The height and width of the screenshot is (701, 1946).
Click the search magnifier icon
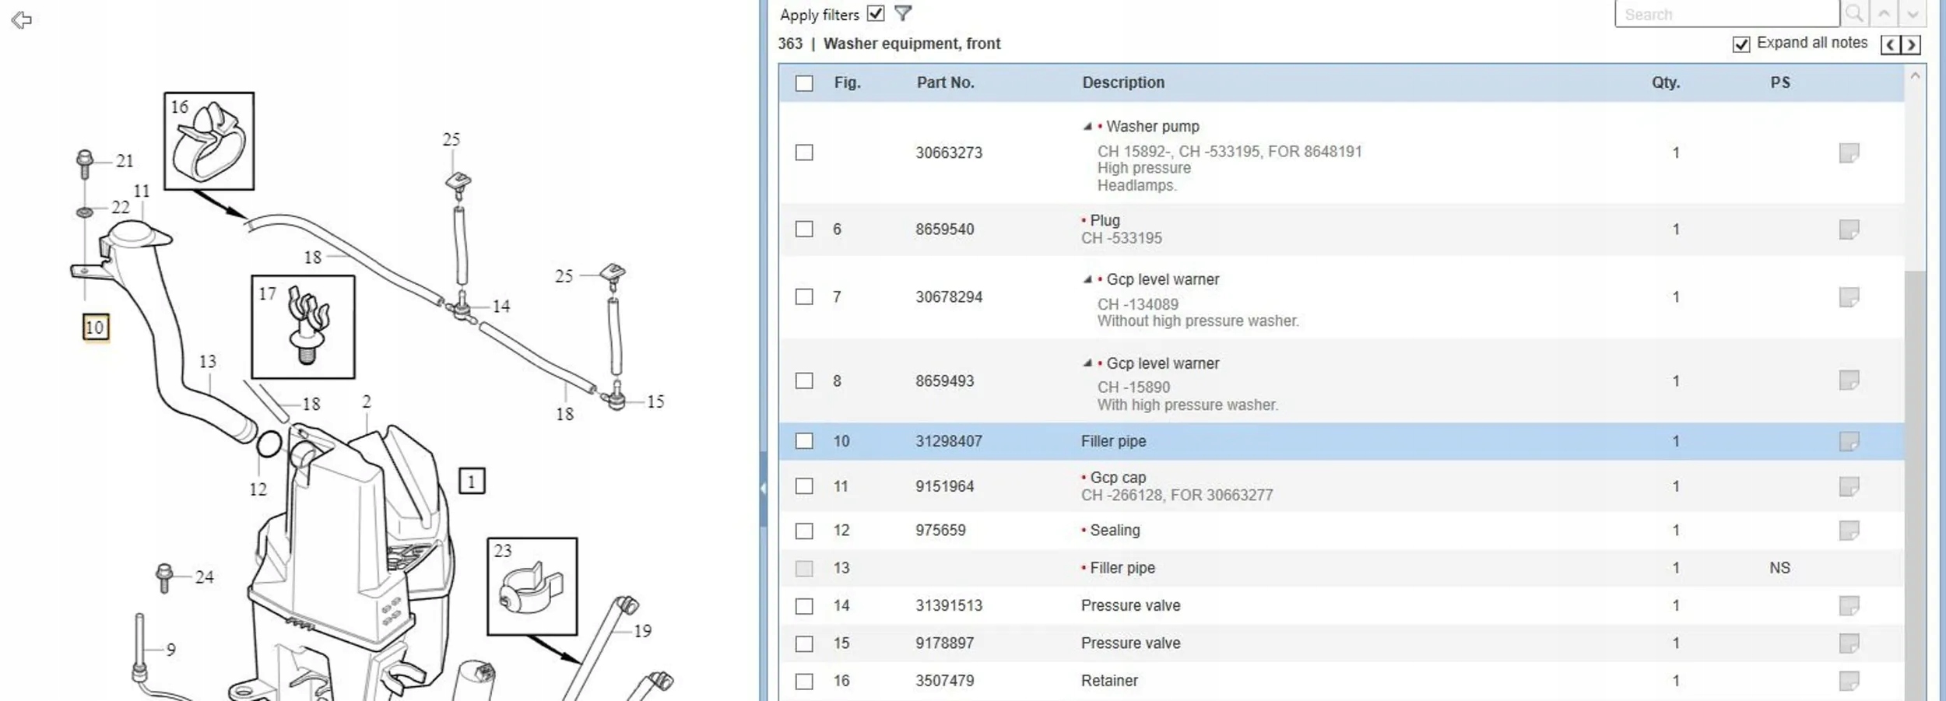click(1855, 14)
